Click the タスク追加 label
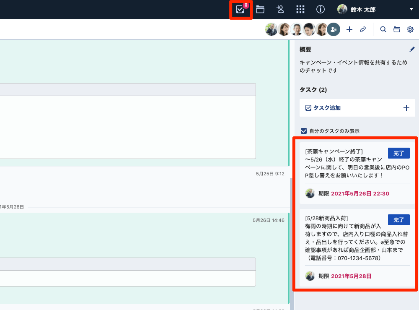 point(327,108)
